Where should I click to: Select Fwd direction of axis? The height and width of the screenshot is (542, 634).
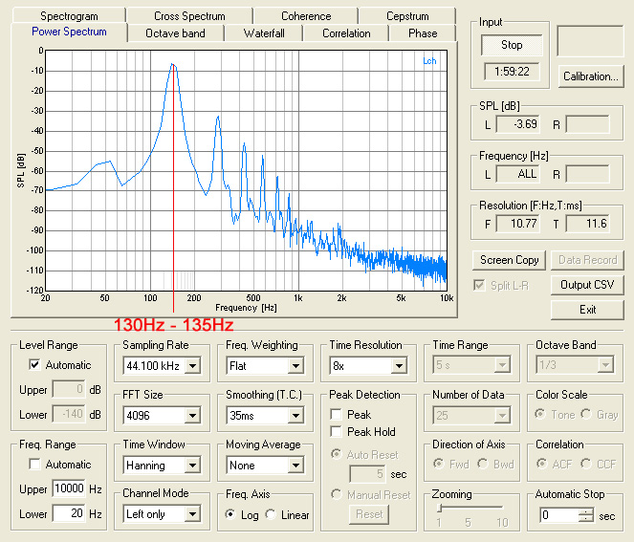[438, 464]
